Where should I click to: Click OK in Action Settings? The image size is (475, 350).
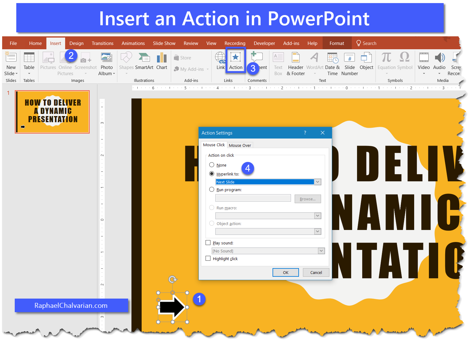[286, 272]
